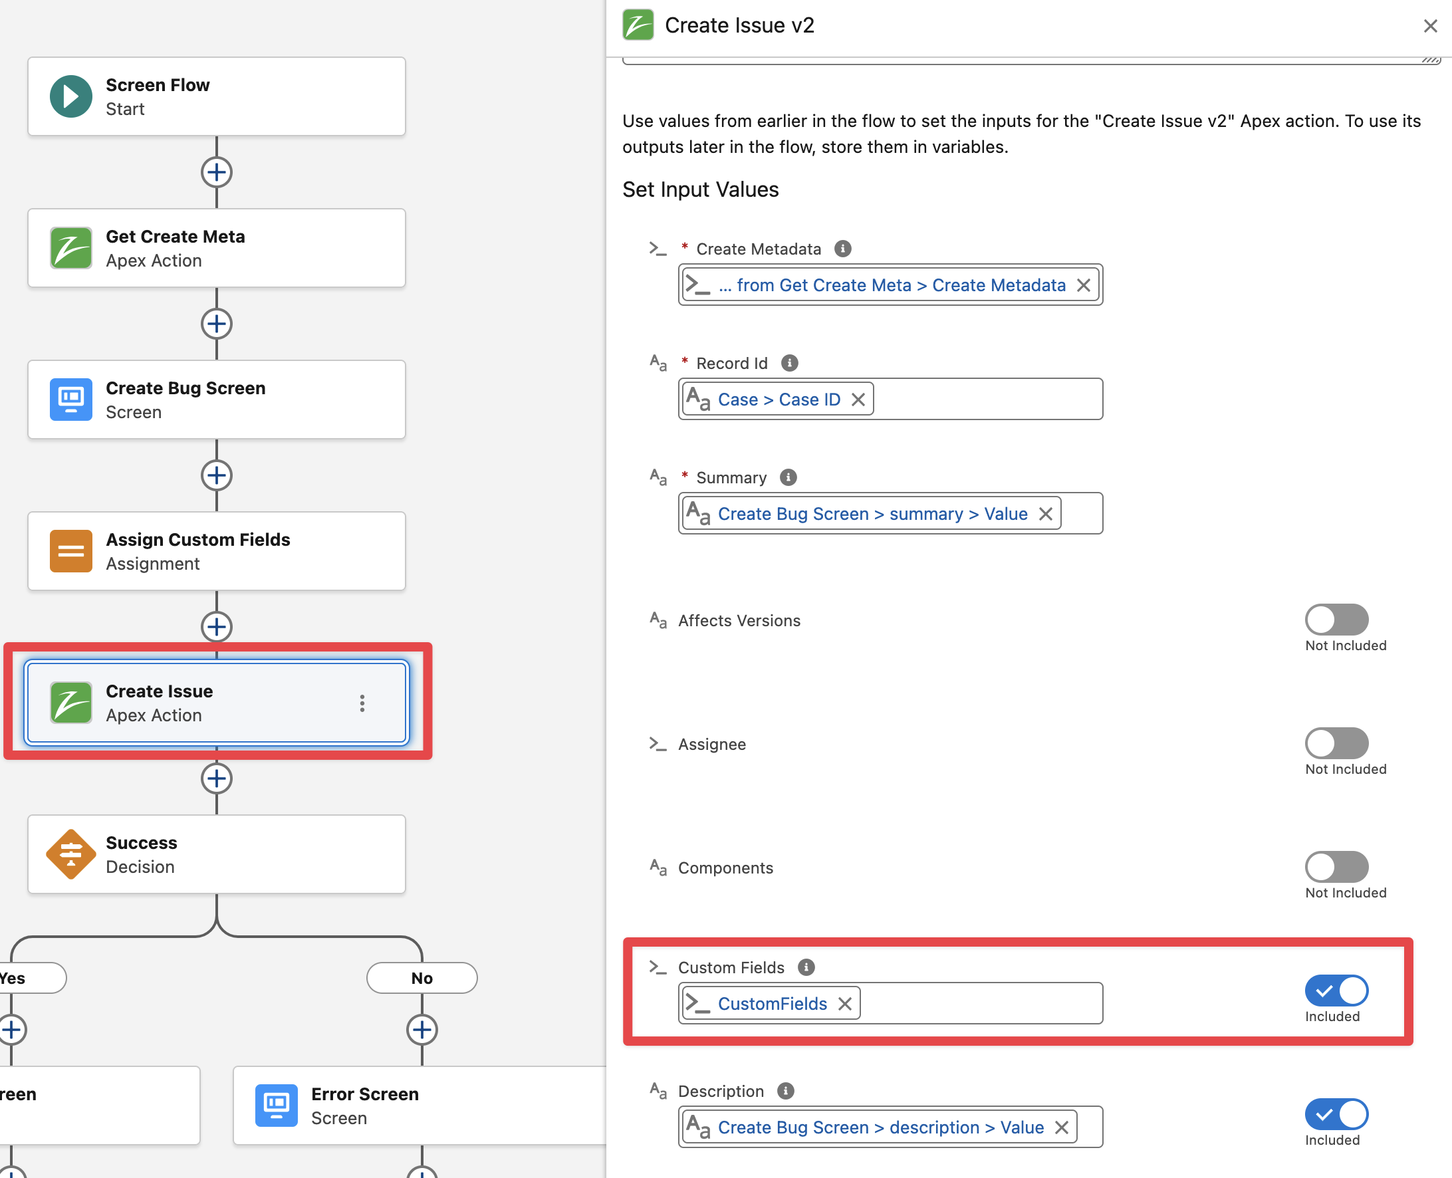Enable the Affects Versions toggle
This screenshot has height=1178, width=1452.
pyautogui.click(x=1336, y=620)
